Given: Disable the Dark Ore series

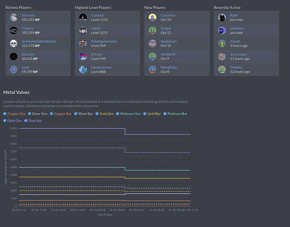Looking at the screenshot, I should [5, 121].
